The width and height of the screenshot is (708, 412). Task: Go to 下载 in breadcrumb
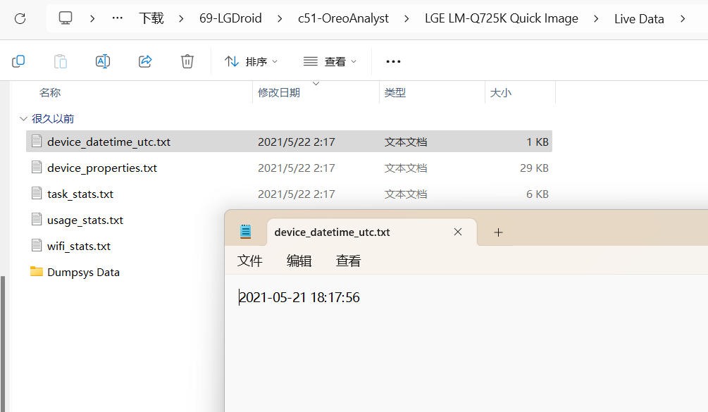click(x=151, y=18)
